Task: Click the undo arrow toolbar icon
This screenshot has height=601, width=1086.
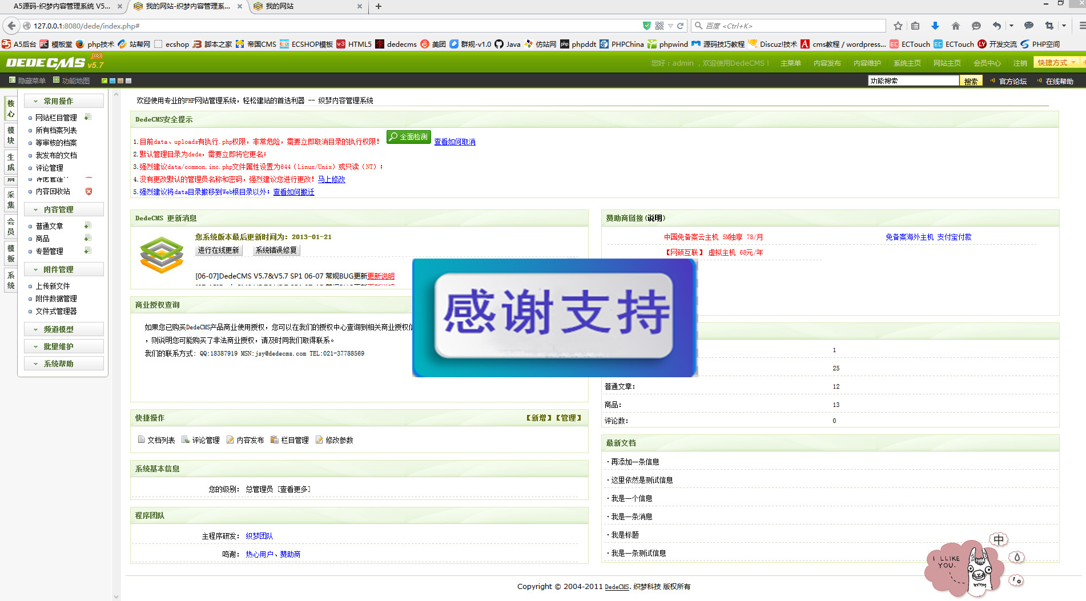Action: click(997, 26)
